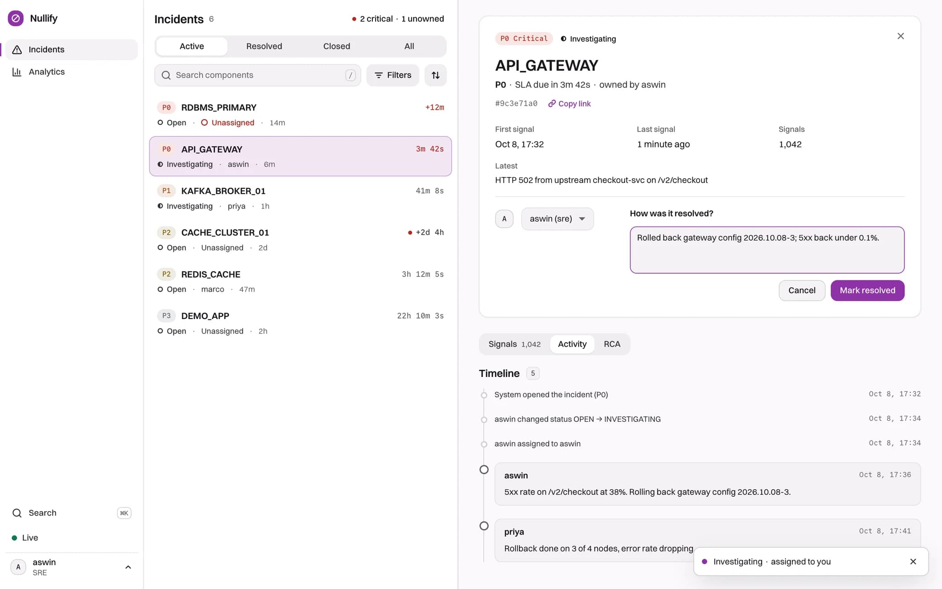The height and width of the screenshot is (589, 942).
Task: Click the Signals value 1,042 in details
Action: pyautogui.click(x=790, y=145)
